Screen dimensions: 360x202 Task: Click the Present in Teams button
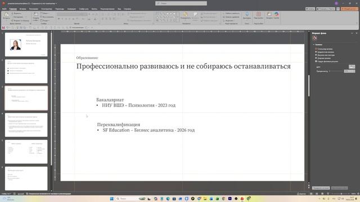pyautogui.click(x=326, y=9)
